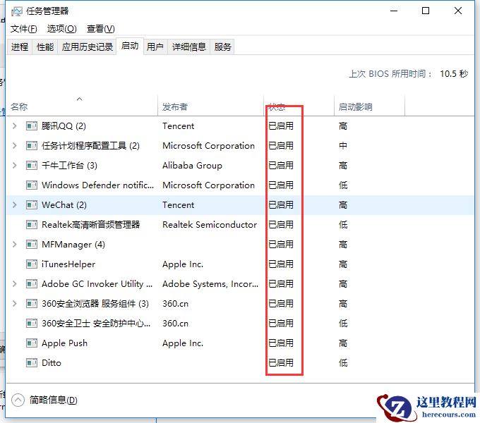This screenshot has height=423, width=480.
Task: Click the Realtek高清晰音频管理器 item icon
Action: (x=32, y=225)
